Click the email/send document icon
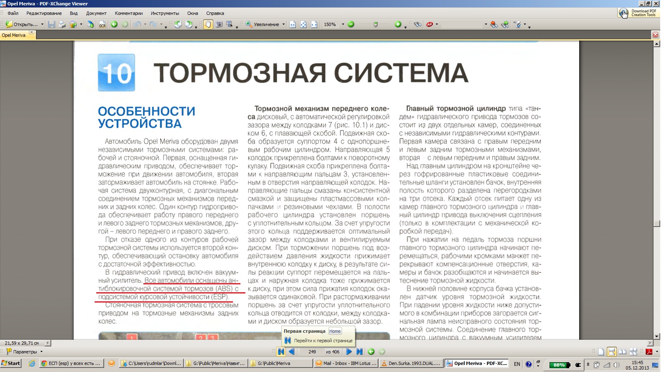The height and width of the screenshot is (372, 661). tap(73, 24)
